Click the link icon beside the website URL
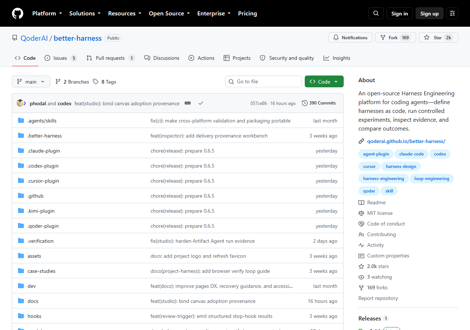Image resolution: width=470 pixels, height=330 pixels. pyautogui.click(x=361, y=141)
